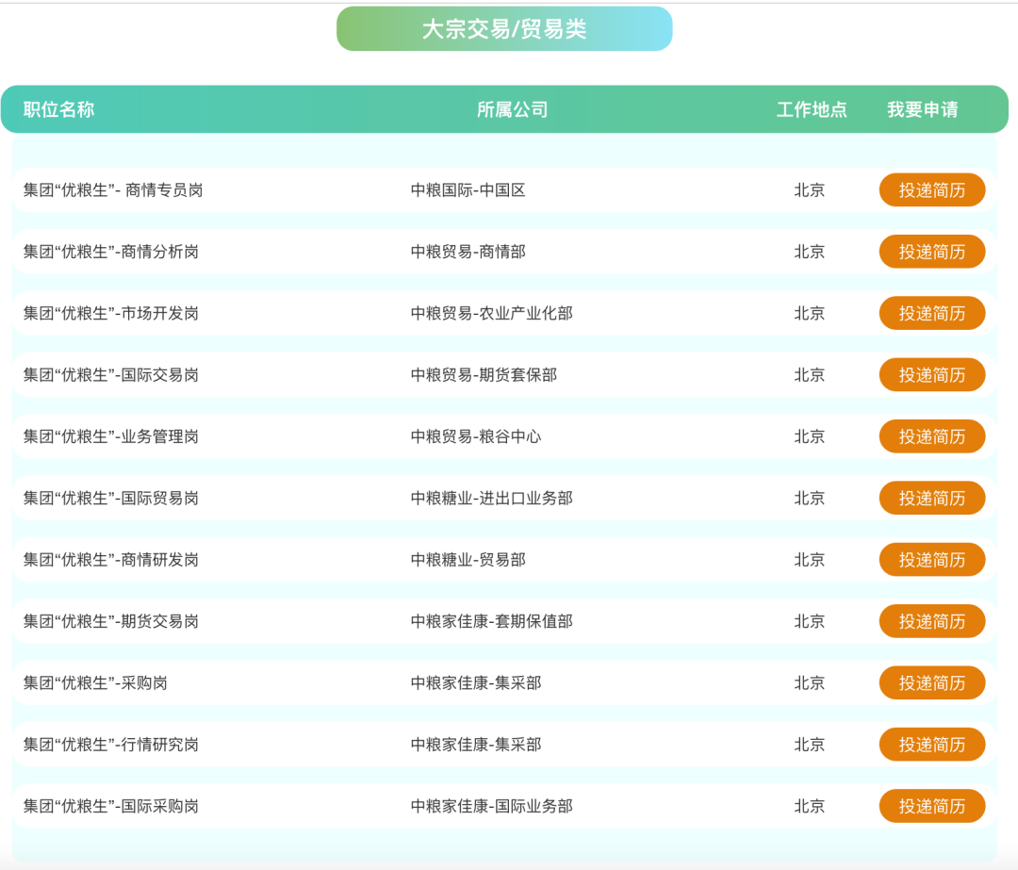Apply for 商情研发岗 via 投递简历
The height and width of the screenshot is (870, 1018).
[x=931, y=560]
